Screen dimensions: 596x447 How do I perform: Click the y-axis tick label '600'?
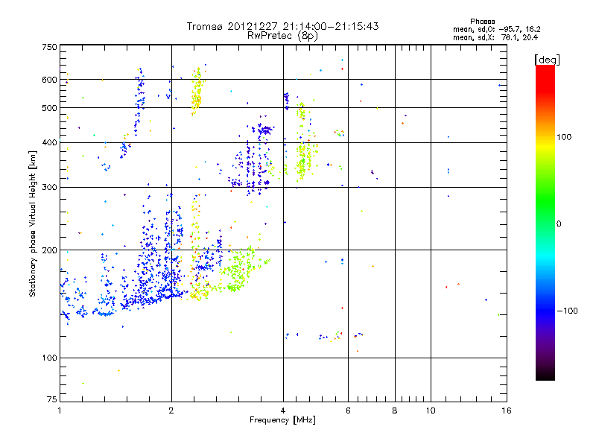click(x=49, y=80)
